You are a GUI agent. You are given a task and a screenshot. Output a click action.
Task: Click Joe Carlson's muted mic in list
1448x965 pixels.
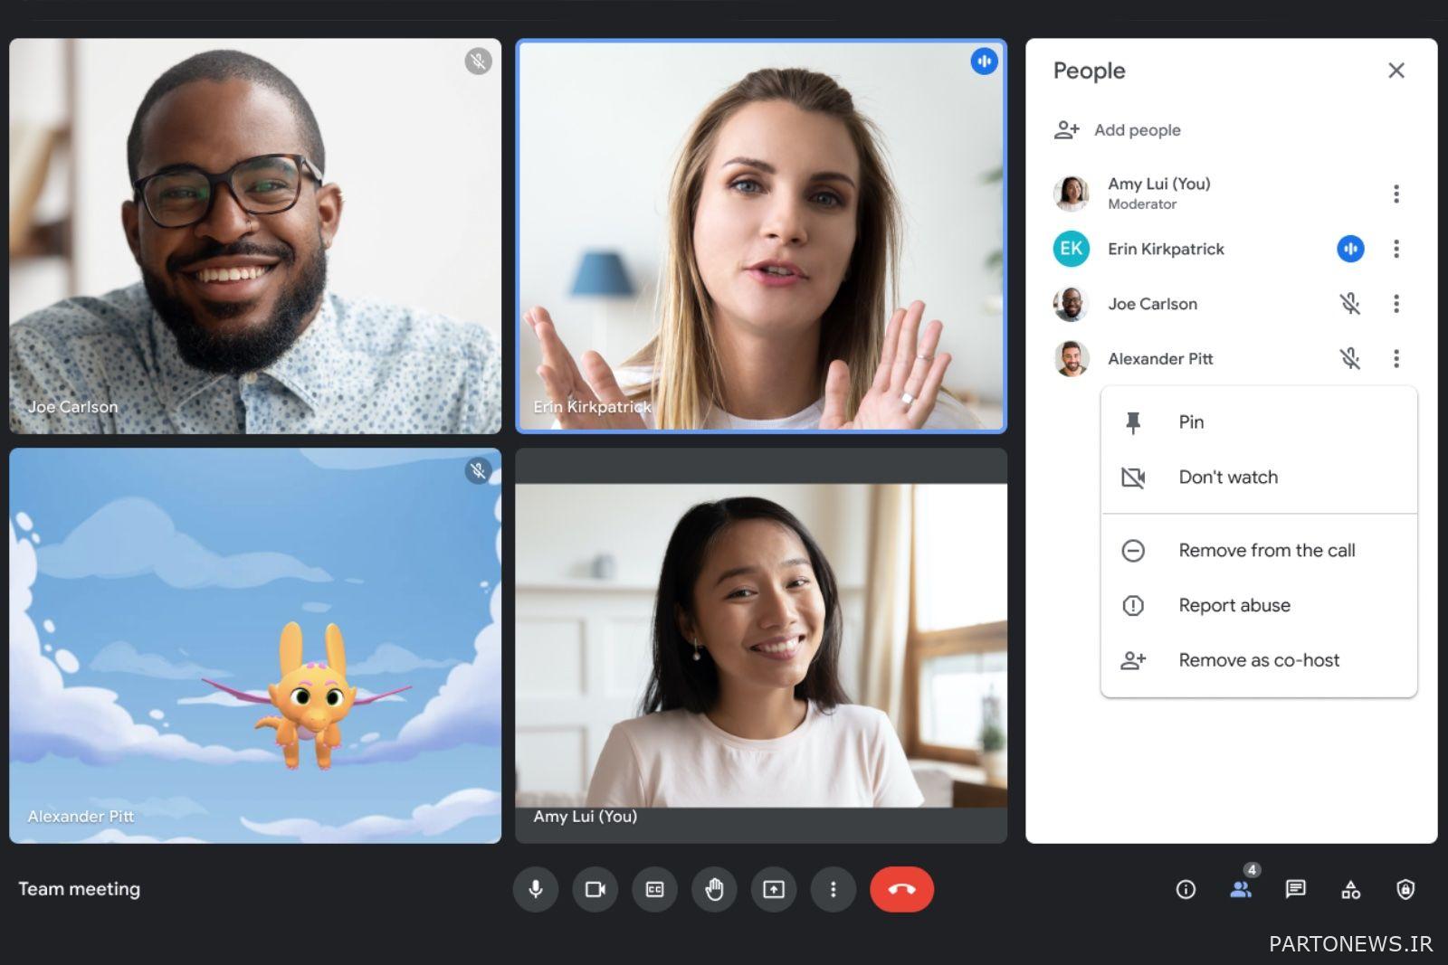1350,304
